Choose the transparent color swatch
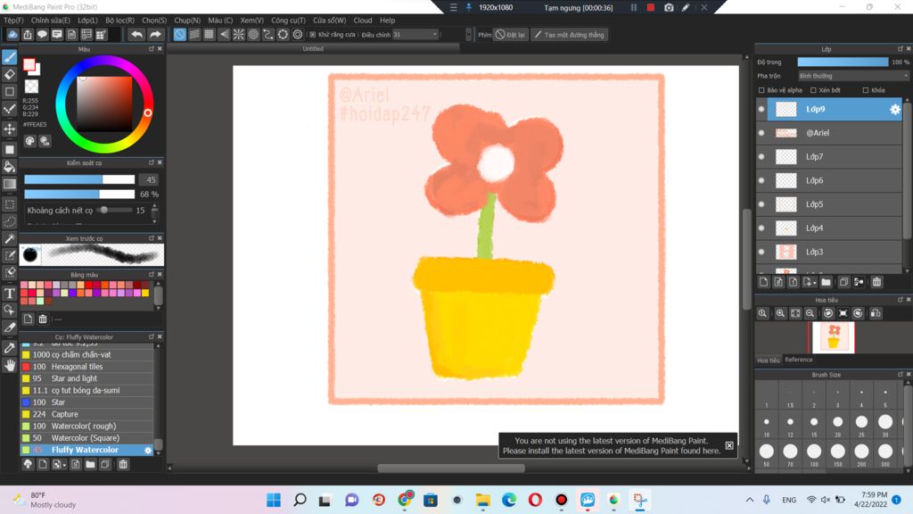 click(31, 87)
